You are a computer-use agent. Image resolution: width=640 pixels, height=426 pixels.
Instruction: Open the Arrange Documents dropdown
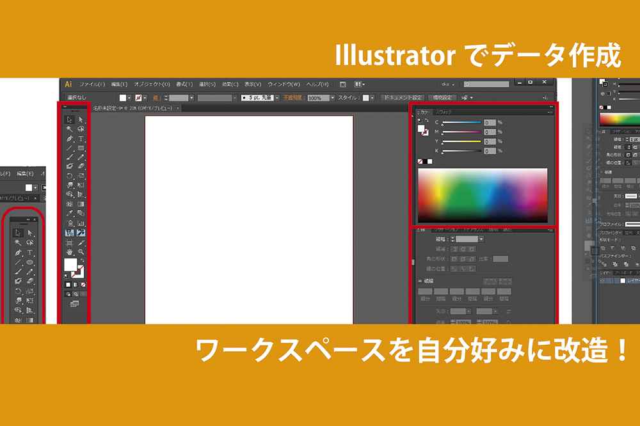360,84
